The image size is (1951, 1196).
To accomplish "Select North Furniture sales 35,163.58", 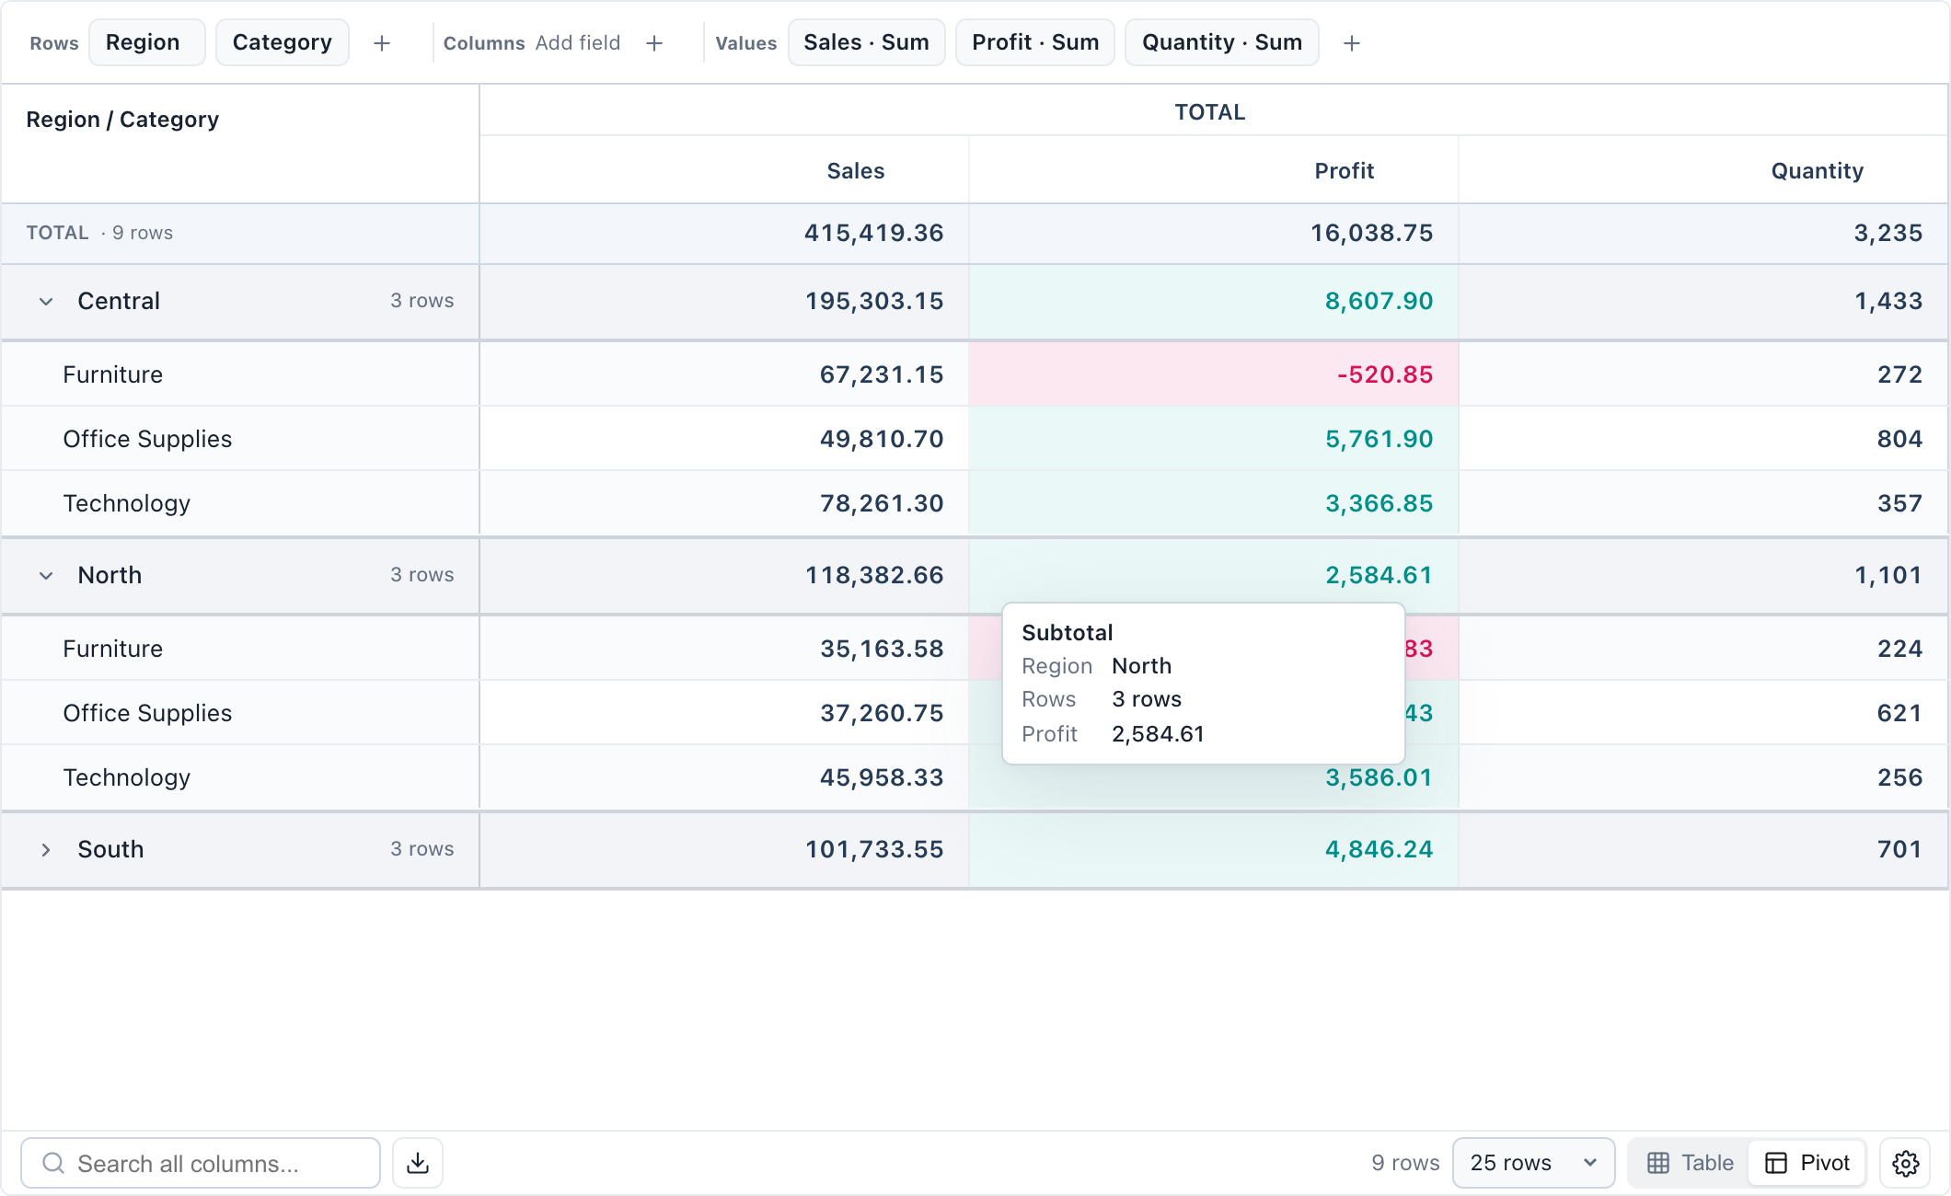I will (724, 649).
